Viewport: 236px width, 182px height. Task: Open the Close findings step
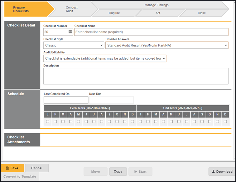[201, 13]
